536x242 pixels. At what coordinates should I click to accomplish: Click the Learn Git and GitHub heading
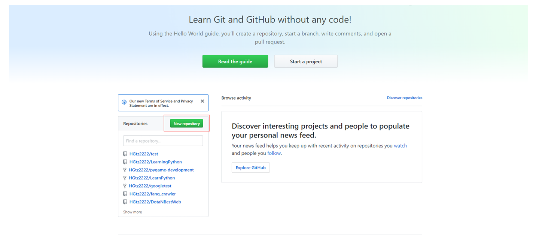click(270, 19)
